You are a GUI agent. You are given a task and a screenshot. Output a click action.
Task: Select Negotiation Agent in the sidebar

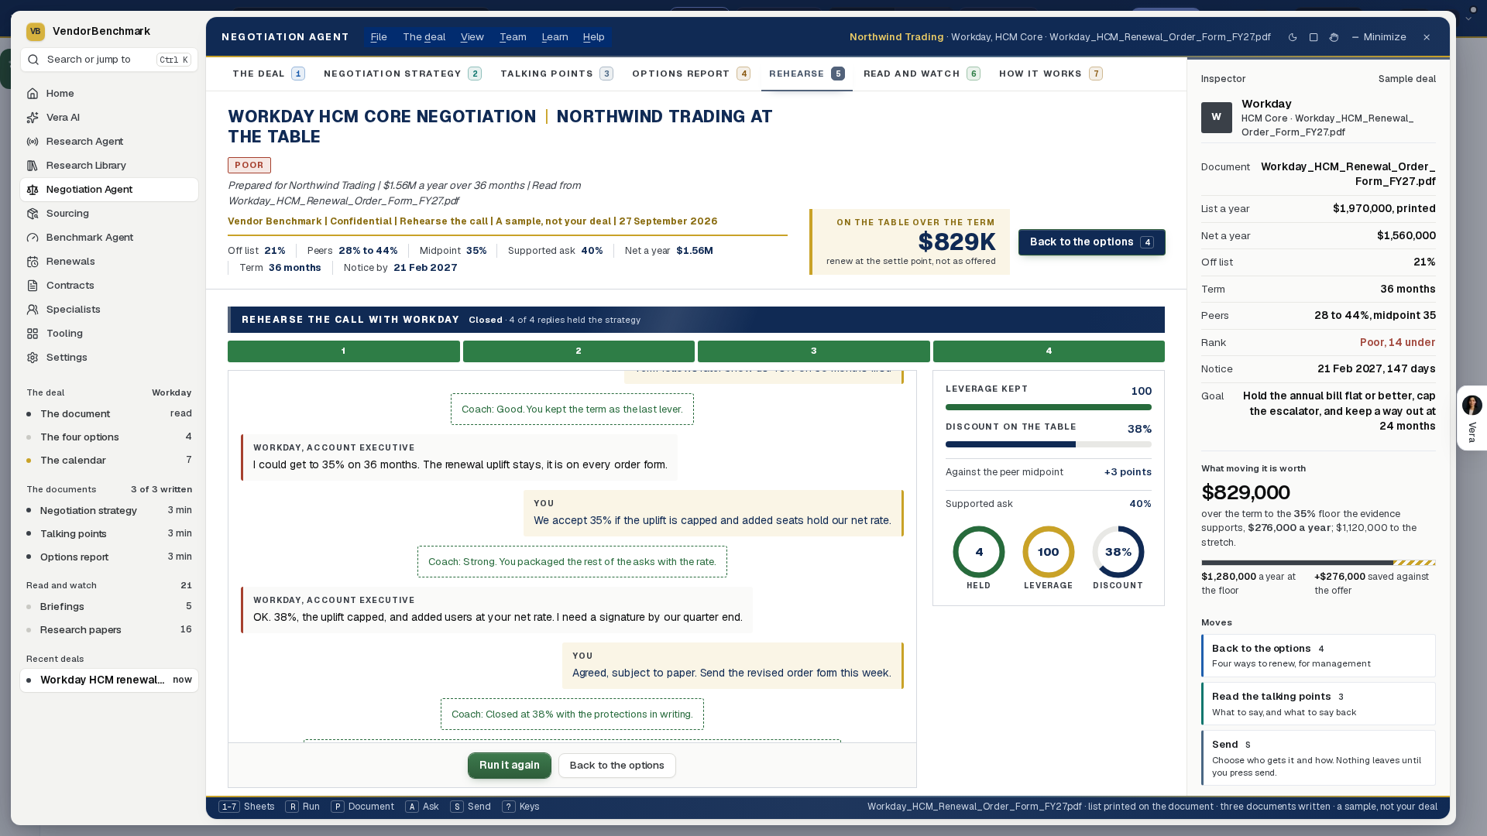[x=108, y=190]
